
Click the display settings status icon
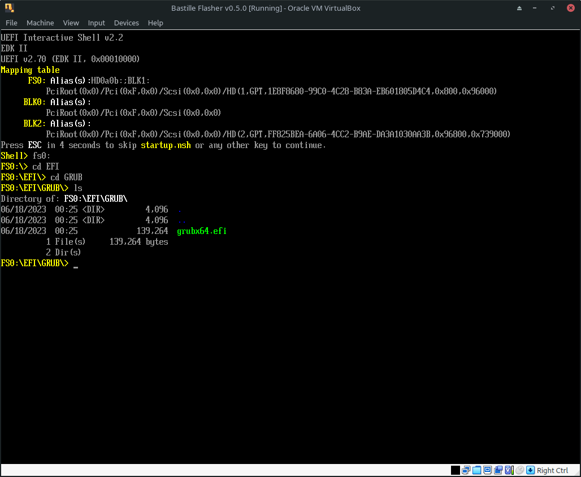pyautogui.click(x=488, y=470)
